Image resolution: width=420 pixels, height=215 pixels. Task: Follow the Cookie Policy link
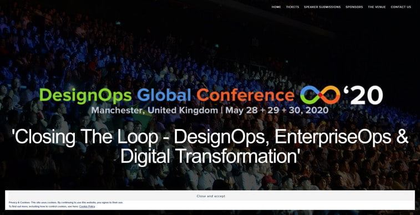pos(87,207)
